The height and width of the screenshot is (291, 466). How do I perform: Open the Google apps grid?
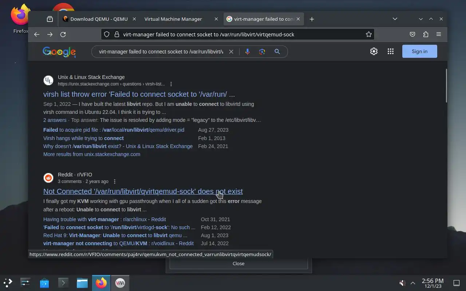[391, 51]
